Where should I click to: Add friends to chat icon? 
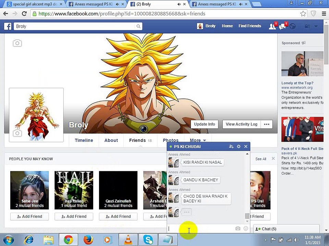point(231,147)
